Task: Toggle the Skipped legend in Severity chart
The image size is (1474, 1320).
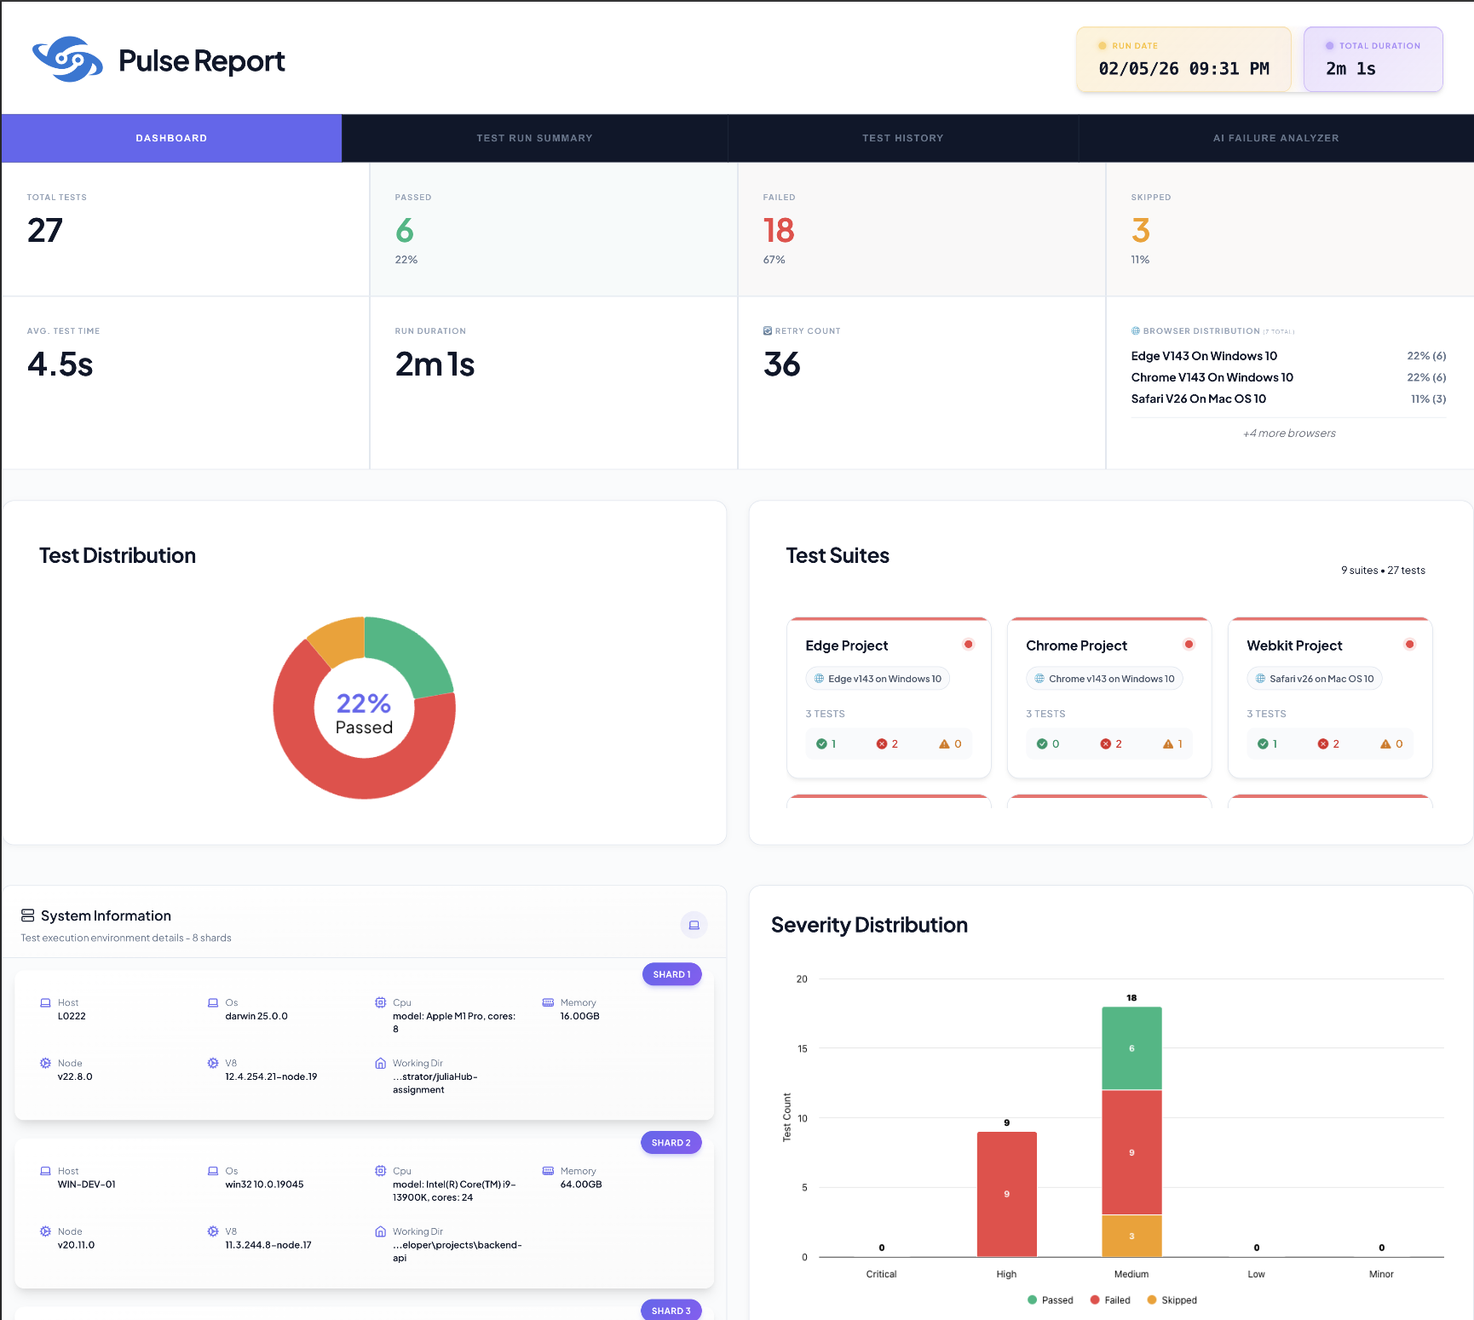Action: click(1172, 1300)
